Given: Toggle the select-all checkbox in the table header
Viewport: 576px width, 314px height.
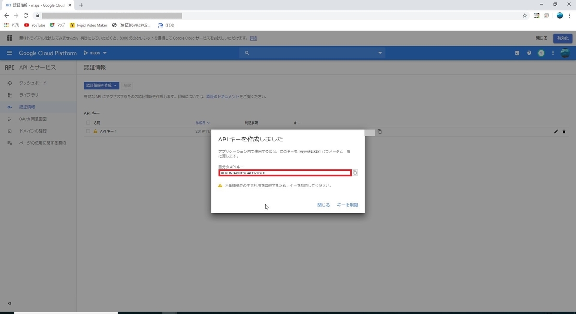Looking at the screenshot, I should (88, 123).
